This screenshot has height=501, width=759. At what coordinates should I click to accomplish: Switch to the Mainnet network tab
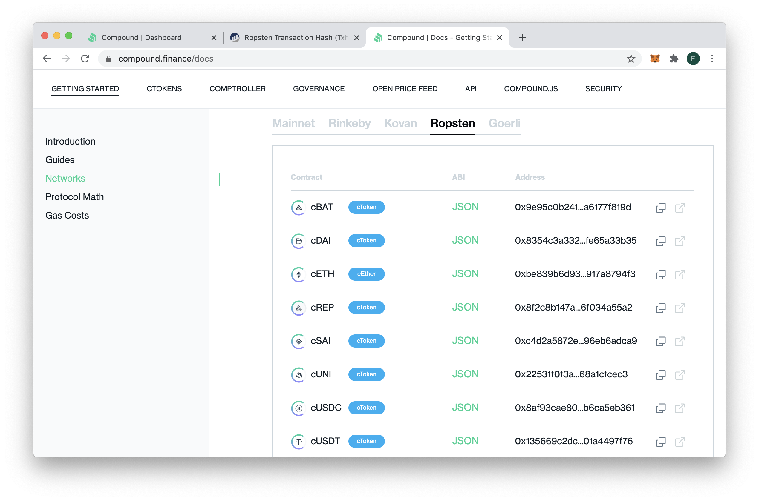(293, 123)
